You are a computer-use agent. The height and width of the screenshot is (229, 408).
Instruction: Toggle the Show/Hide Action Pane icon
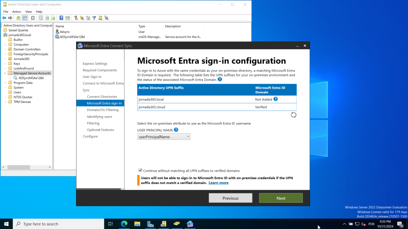pyautogui.click(x=68, y=18)
